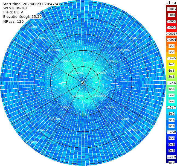Pick the 3.00km label in upper-right quadrant

[x=123, y=50]
